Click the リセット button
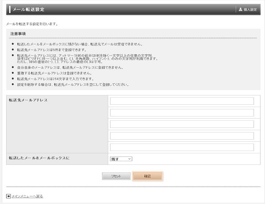Screen dimensions: 265x204 (116, 176)
